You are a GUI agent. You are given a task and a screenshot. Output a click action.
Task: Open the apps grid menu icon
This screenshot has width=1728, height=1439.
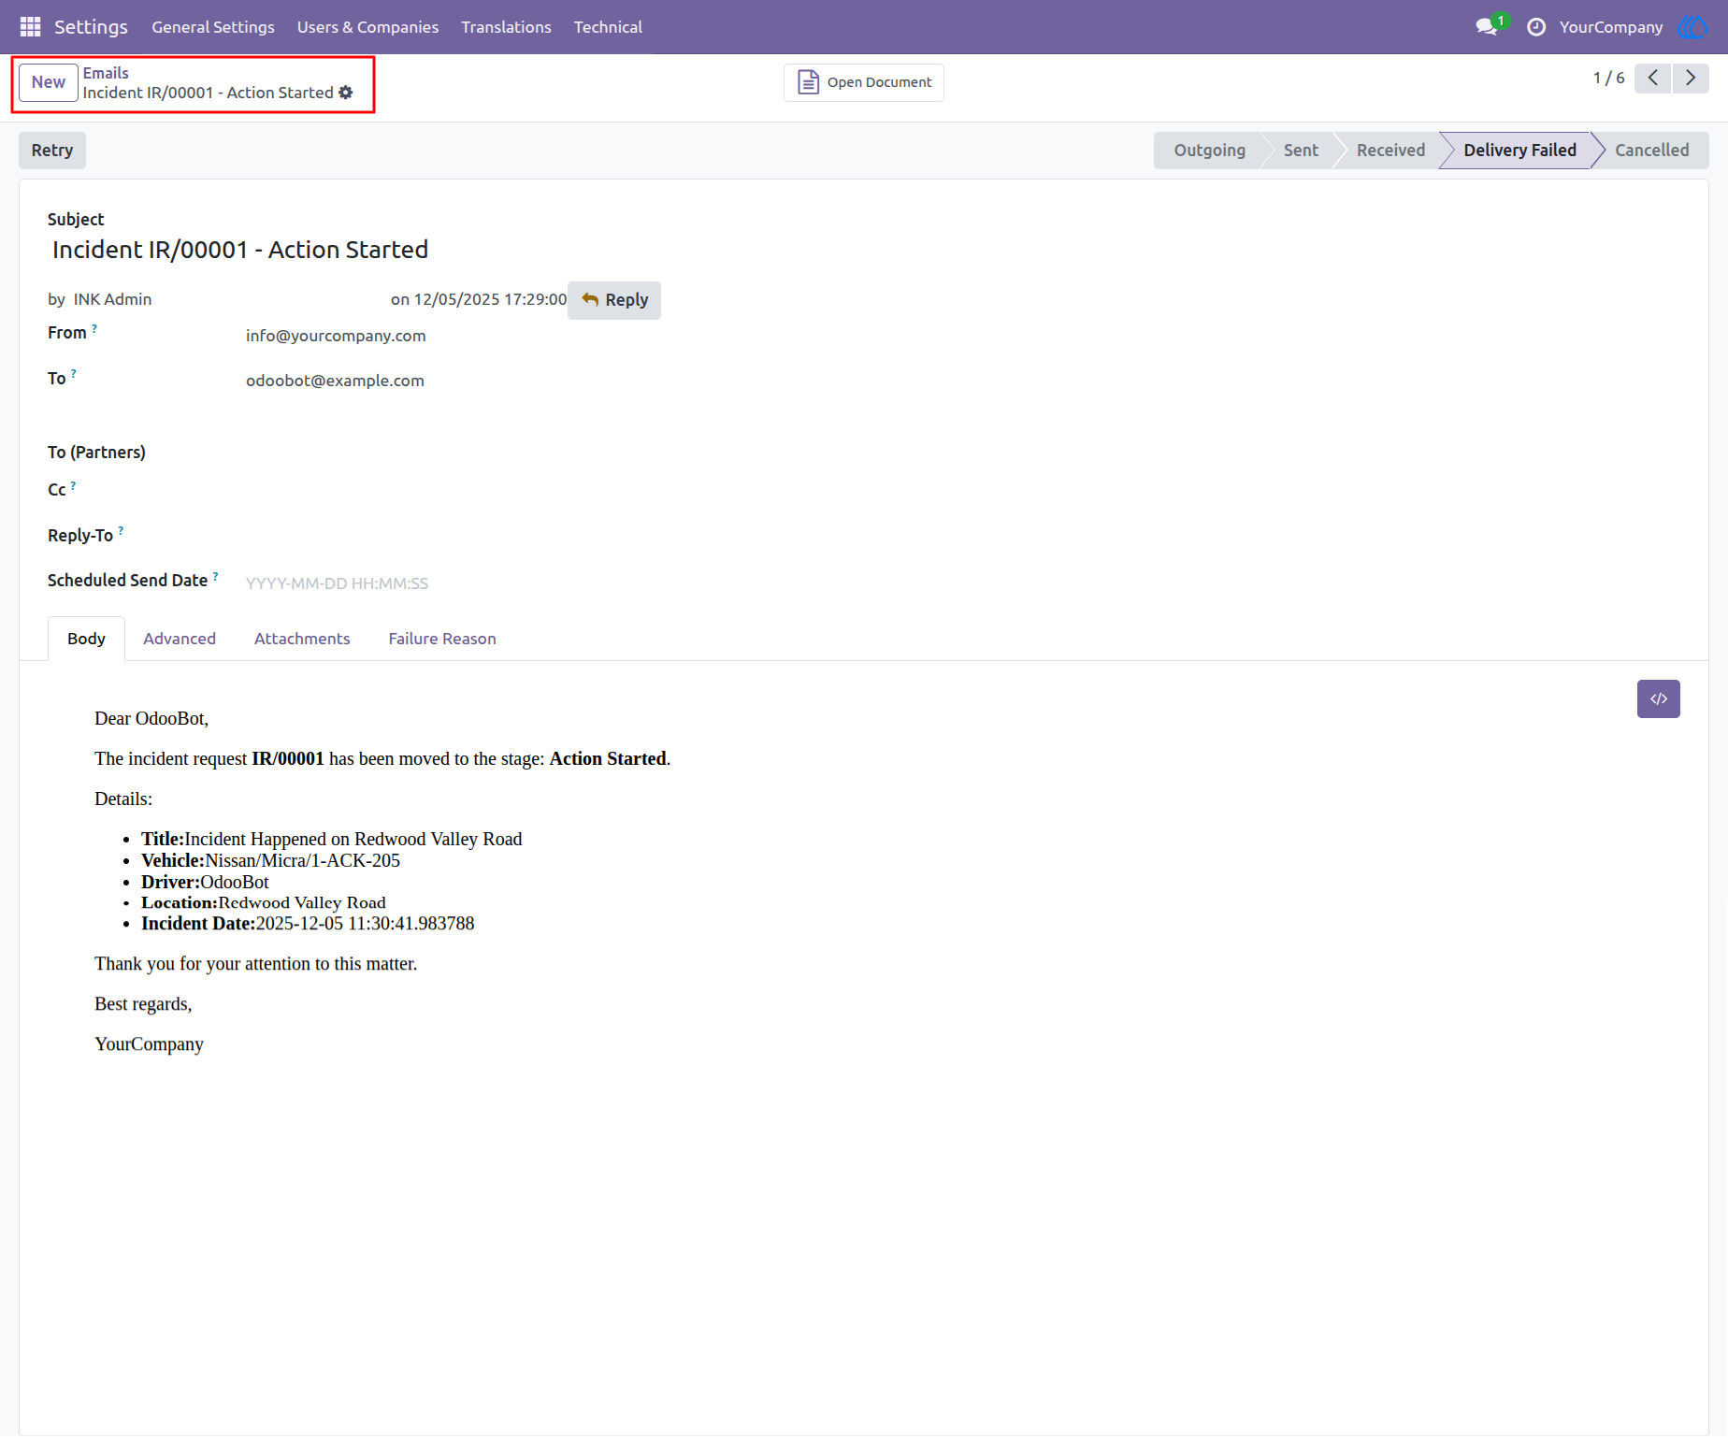click(x=30, y=27)
